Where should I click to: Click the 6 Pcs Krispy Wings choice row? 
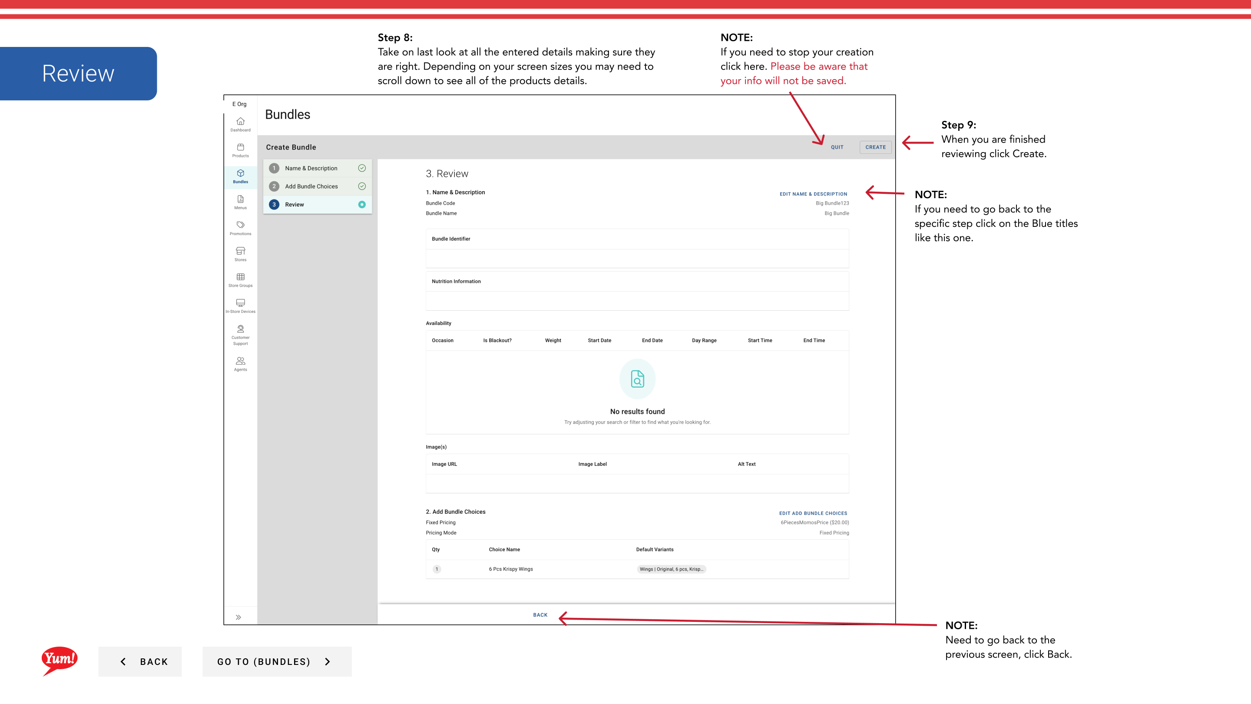pyautogui.click(x=637, y=569)
